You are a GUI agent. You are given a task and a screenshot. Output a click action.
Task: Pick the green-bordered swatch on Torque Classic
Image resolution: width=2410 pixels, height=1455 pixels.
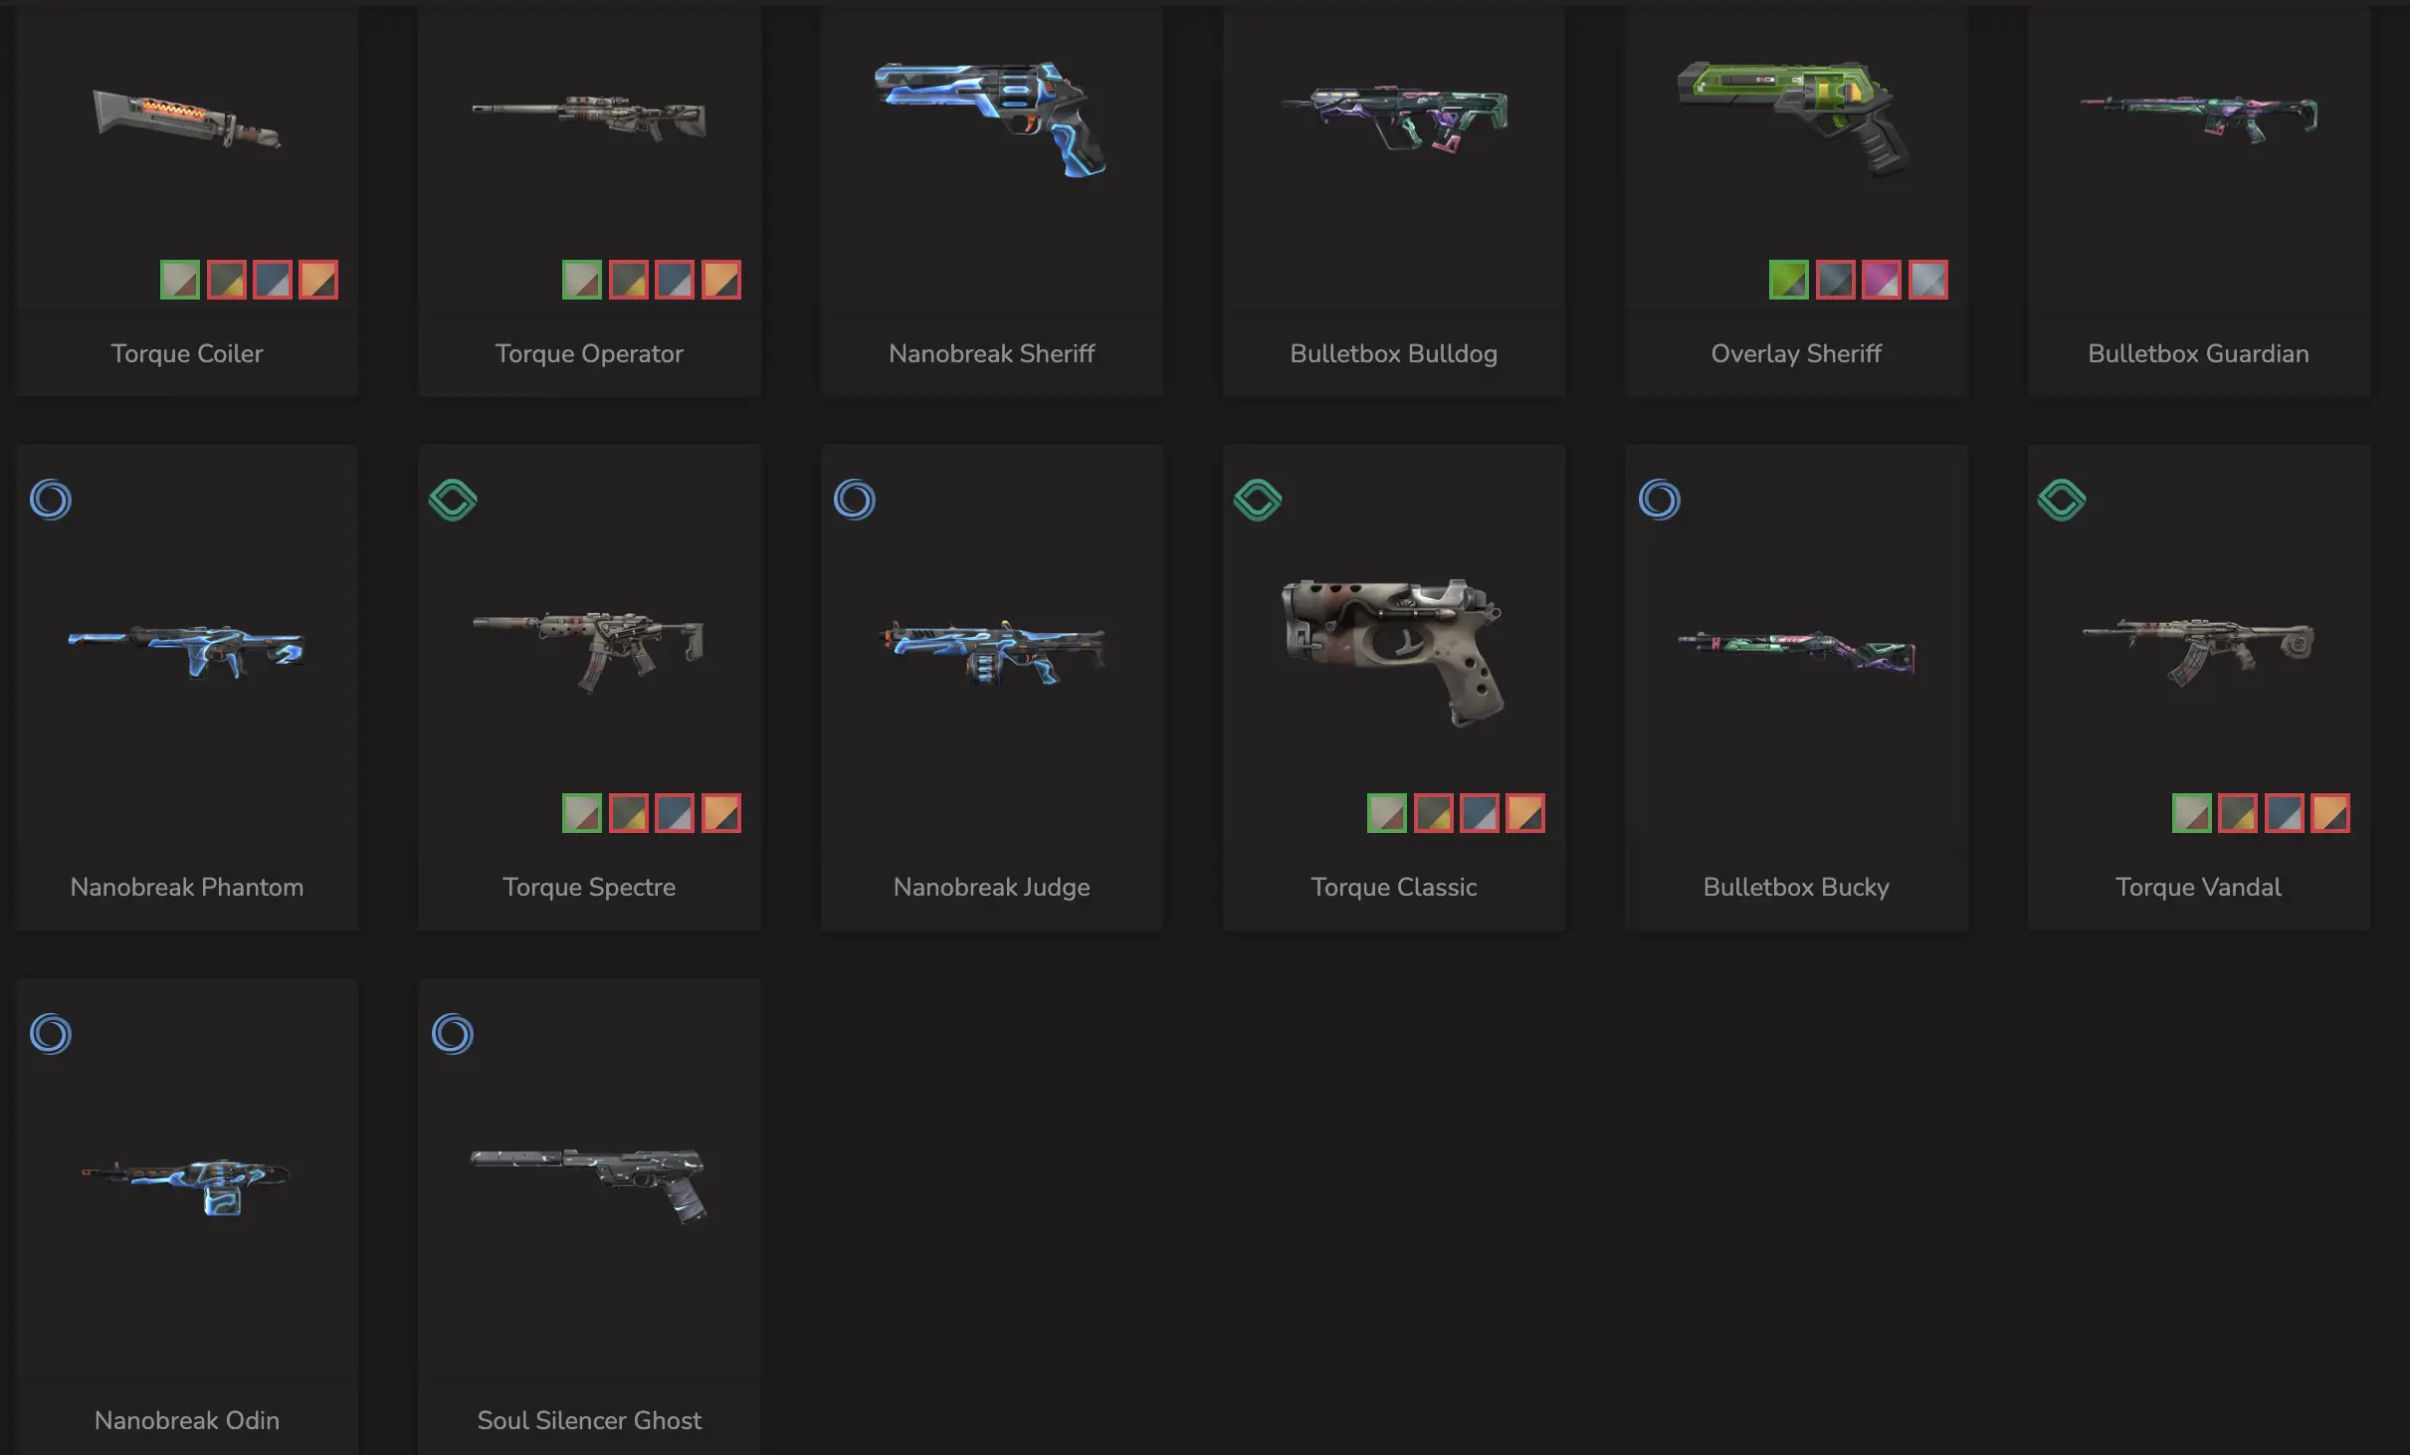(1387, 813)
